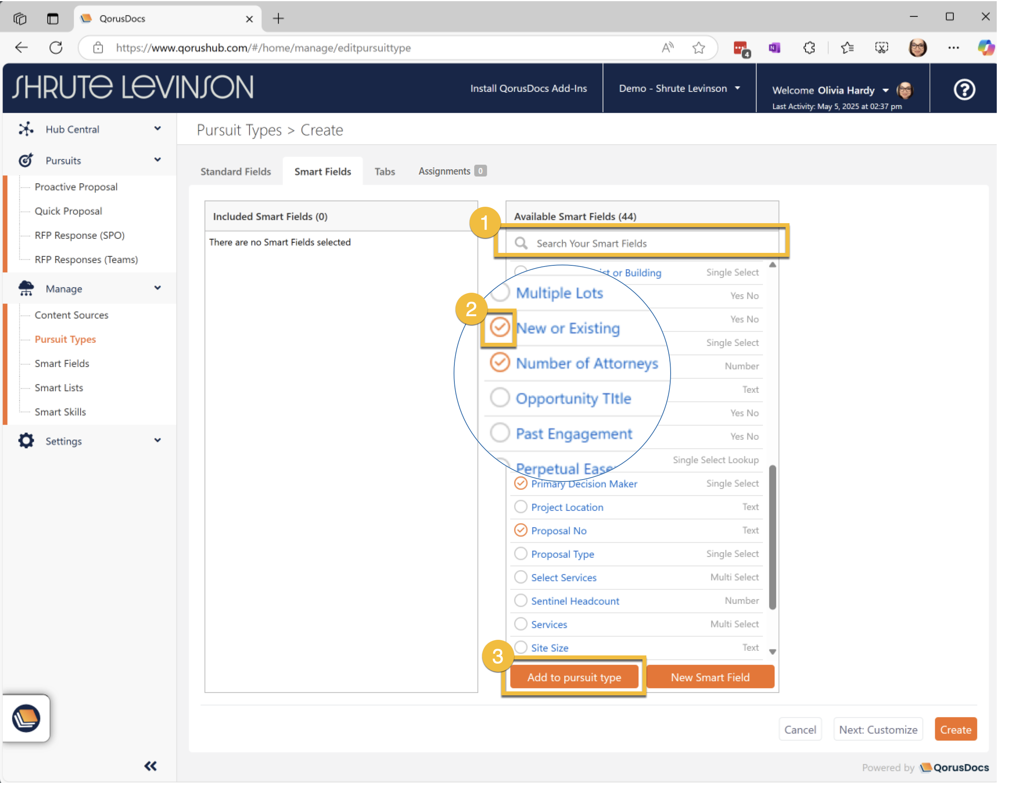Click the Hub Central network icon
1012x793 pixels.
tap(26, 129)
